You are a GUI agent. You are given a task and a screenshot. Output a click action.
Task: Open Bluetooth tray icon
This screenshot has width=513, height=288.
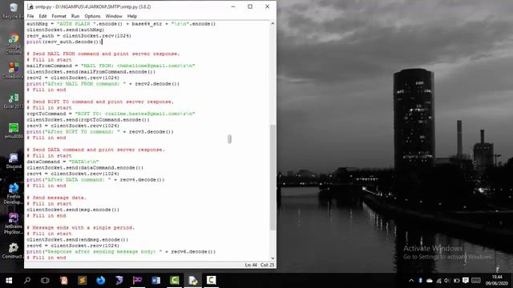tap(420, 281)
